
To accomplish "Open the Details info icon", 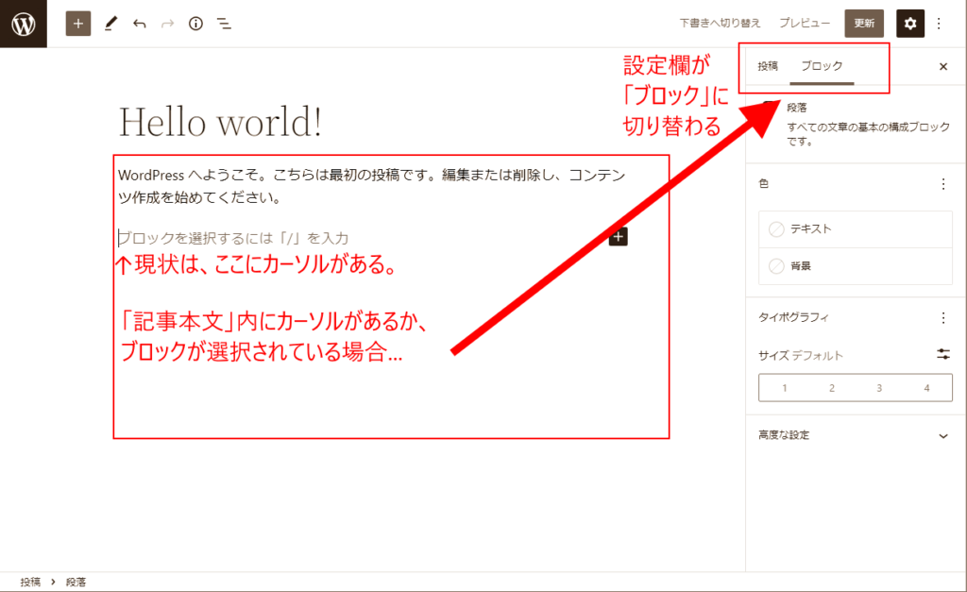I will [x=195, y=24].
